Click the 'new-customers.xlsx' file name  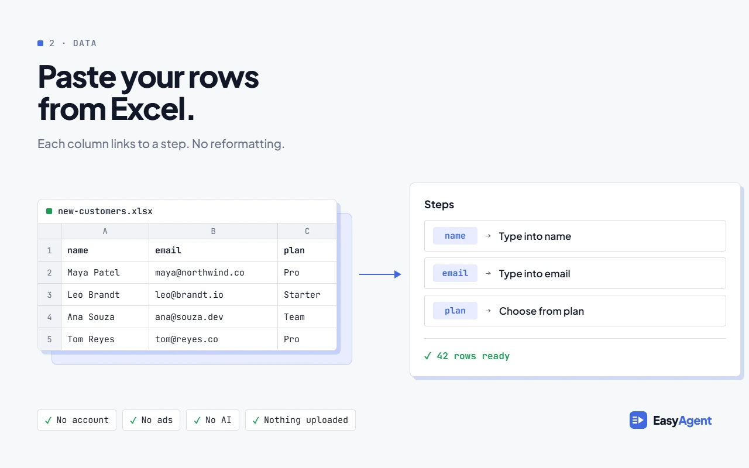tap(105, 211)
